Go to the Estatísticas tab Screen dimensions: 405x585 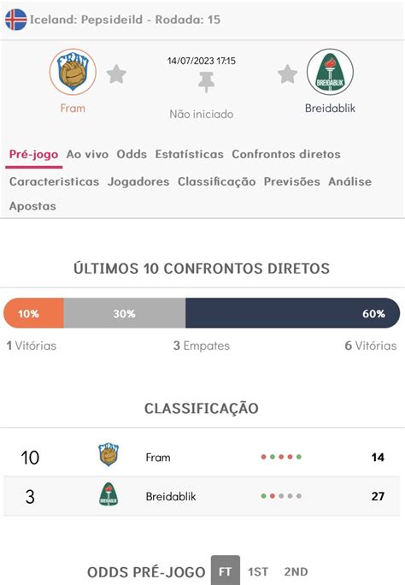(x=190, y=154)
